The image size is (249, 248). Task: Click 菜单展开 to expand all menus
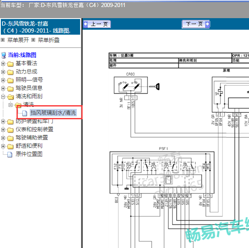[x=18, y=40]
